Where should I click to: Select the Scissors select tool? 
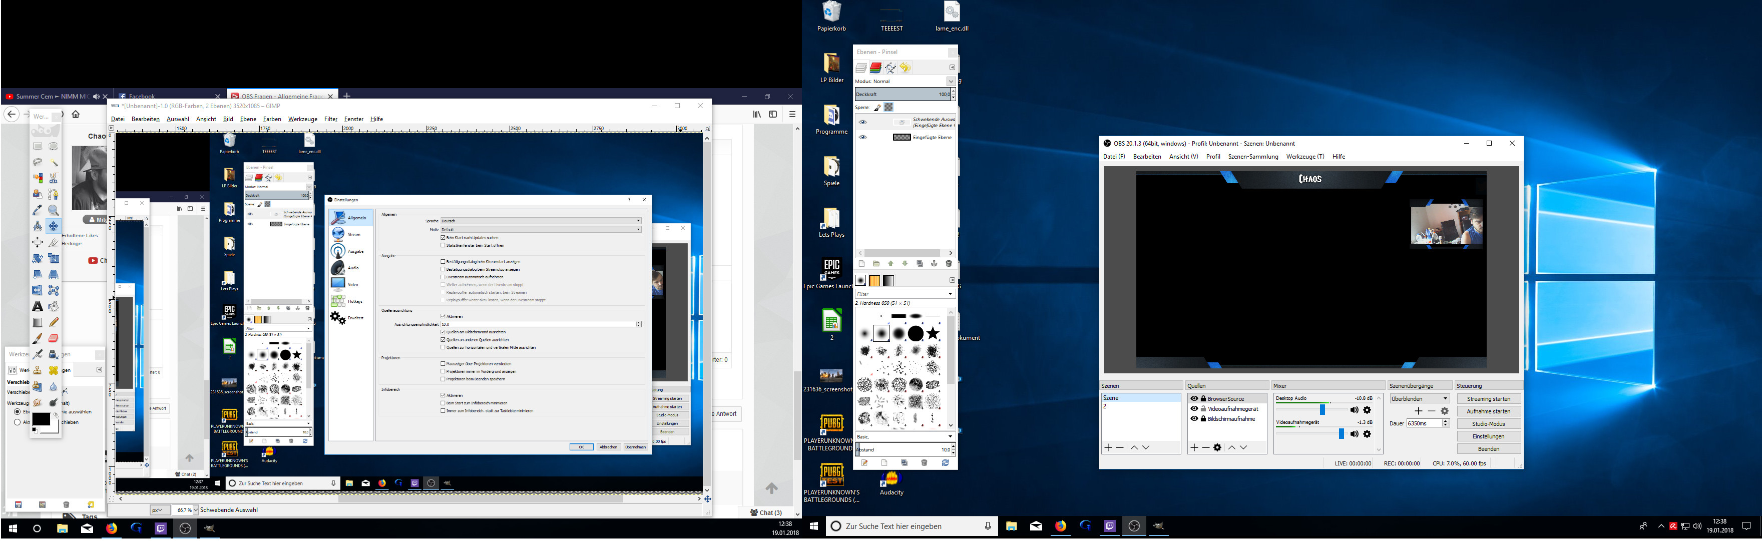54,178
